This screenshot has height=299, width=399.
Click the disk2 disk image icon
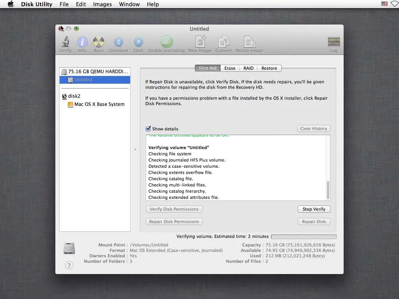(x=64, y=96)
